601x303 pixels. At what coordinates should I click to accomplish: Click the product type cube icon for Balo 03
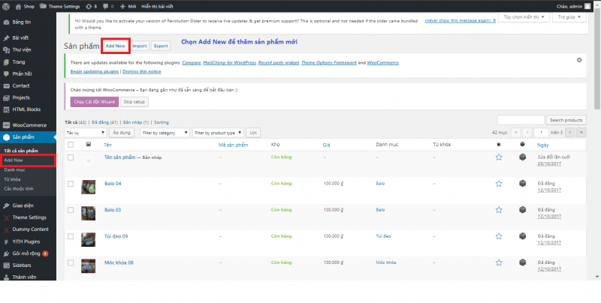tap(522, 209)
